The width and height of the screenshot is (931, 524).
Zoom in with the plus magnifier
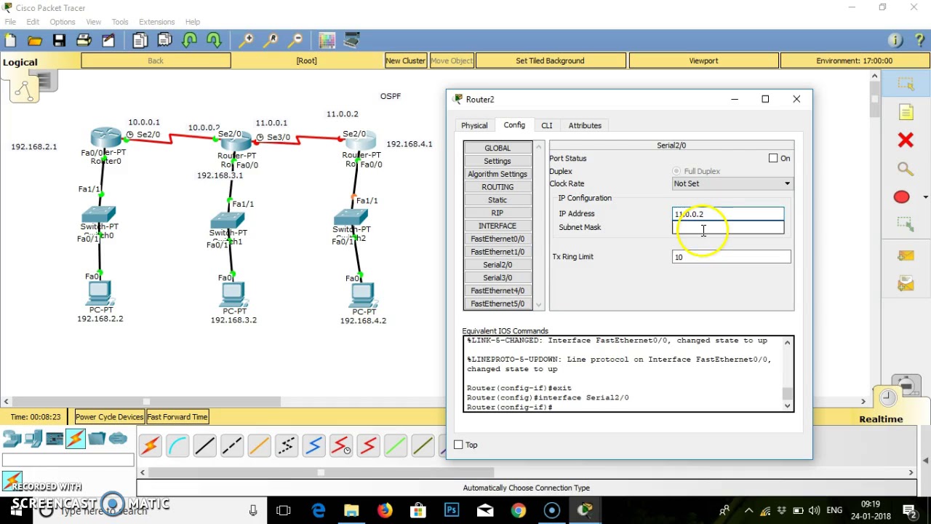247,41
